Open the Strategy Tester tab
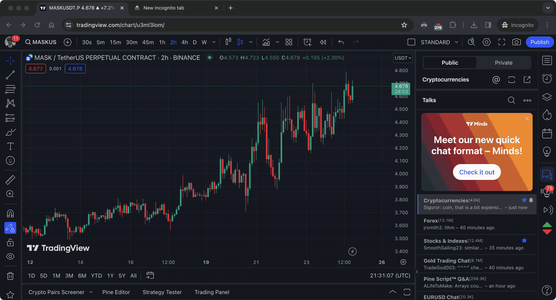 (x=162, y=292)
